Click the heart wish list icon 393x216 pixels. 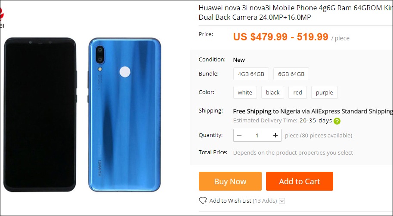pos(203,201)
